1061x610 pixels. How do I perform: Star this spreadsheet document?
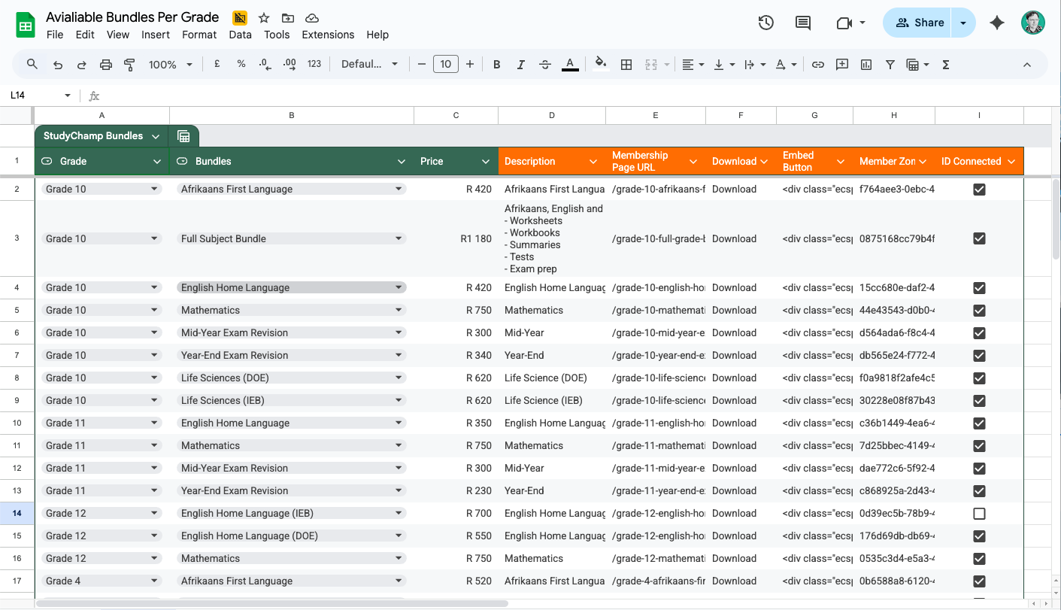click(264, 18)
